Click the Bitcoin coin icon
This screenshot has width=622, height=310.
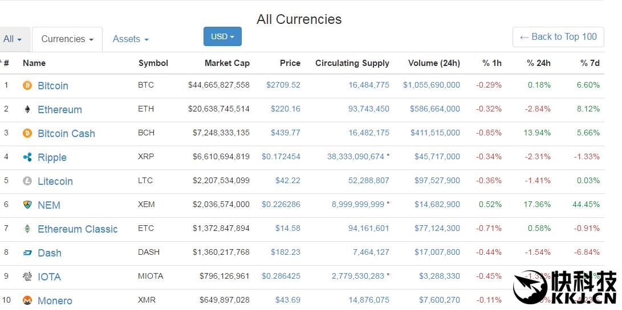[x=27, y=85]
